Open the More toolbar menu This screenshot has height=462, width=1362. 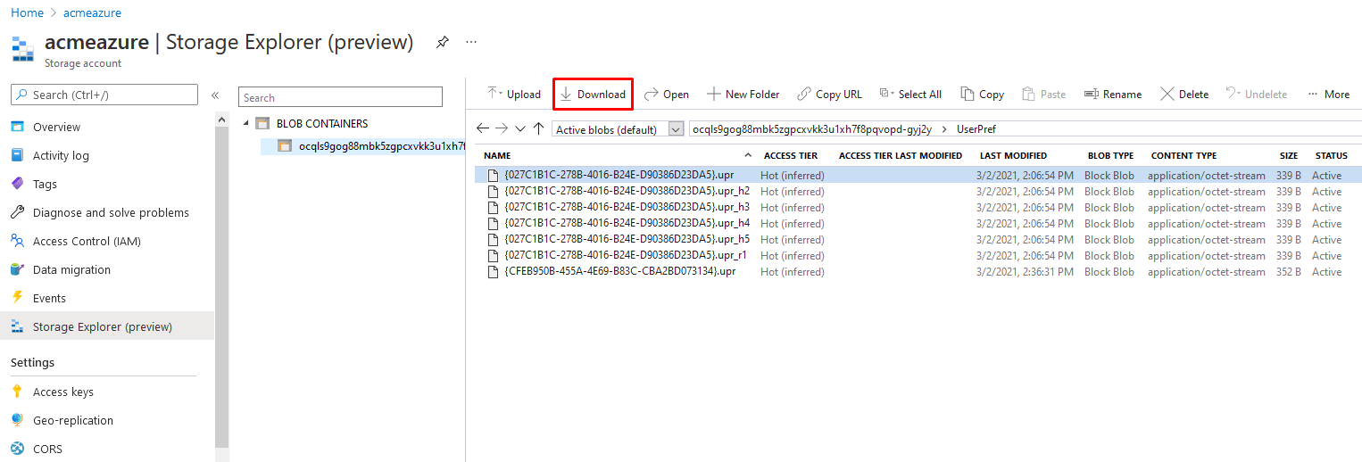pyautogui.click(x=1328, y=95)
